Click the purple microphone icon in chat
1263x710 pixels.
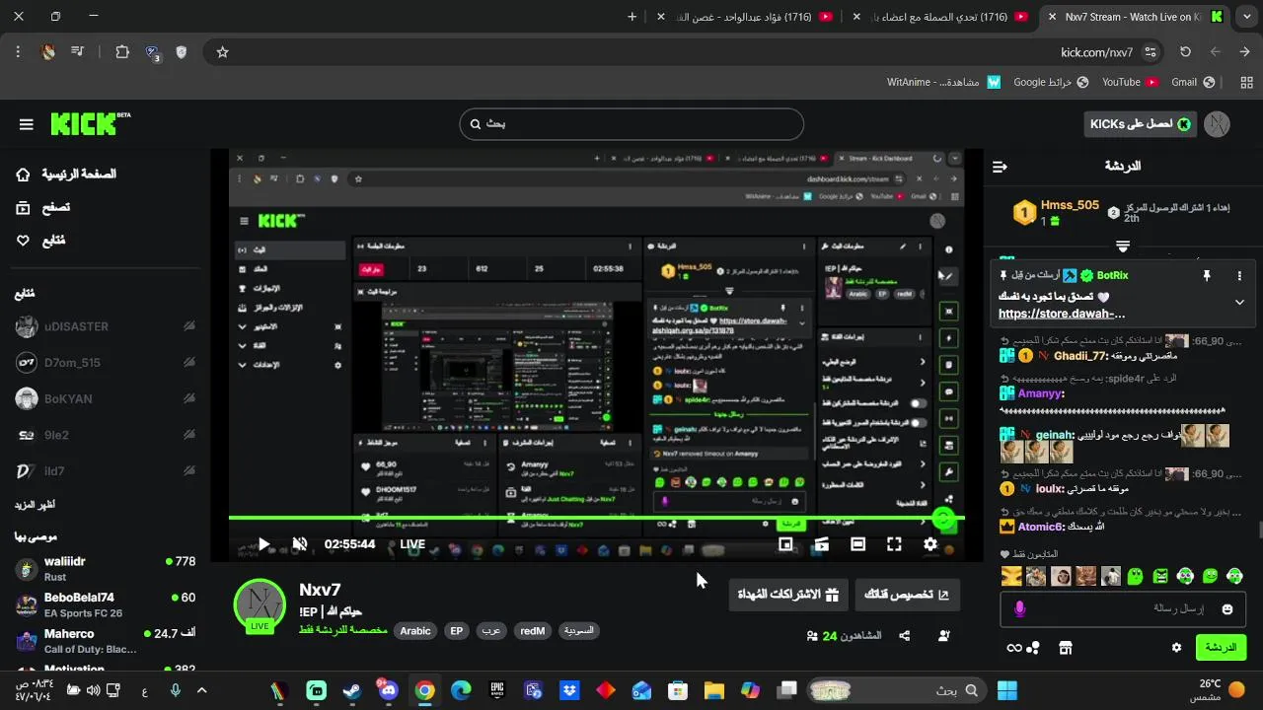(1019, 609)
